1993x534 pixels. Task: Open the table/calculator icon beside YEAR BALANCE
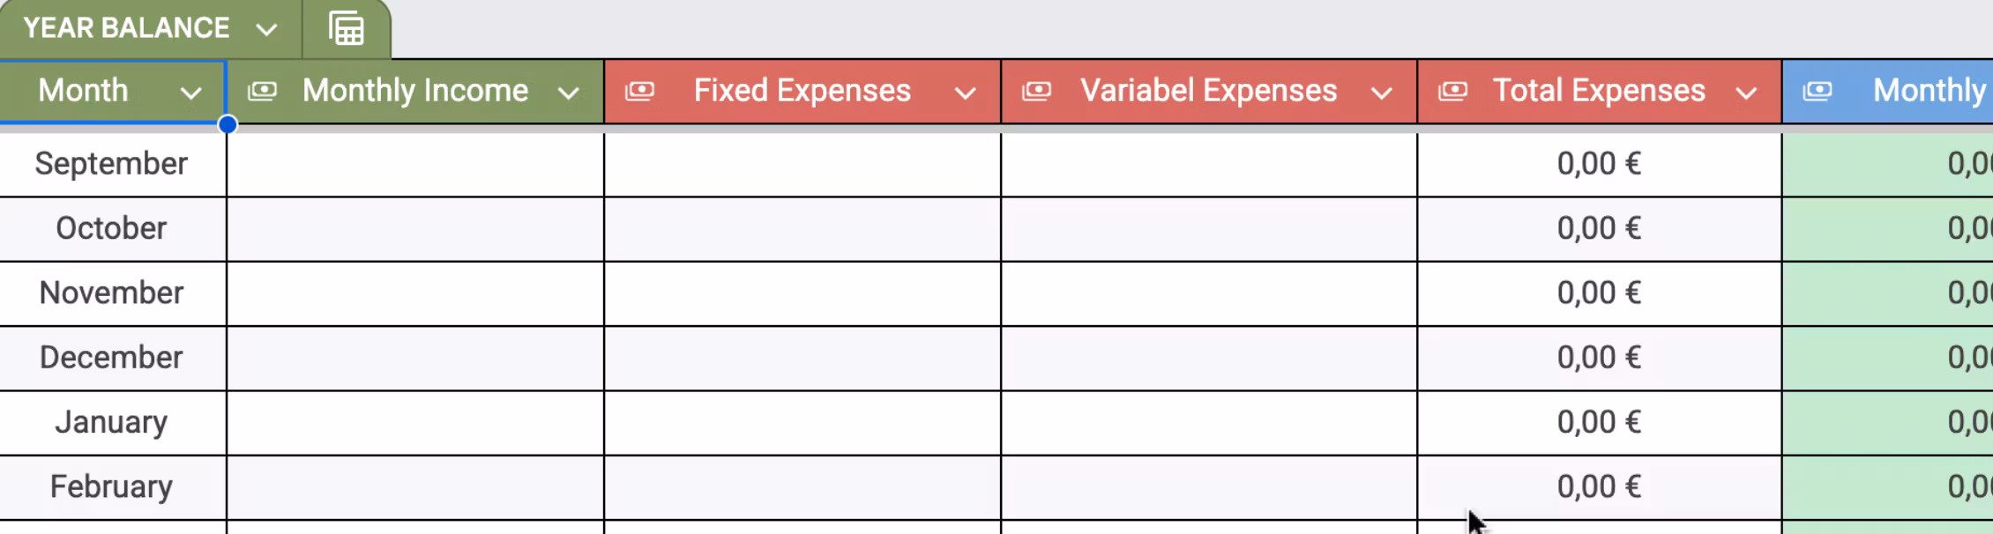tap(344, 27)
